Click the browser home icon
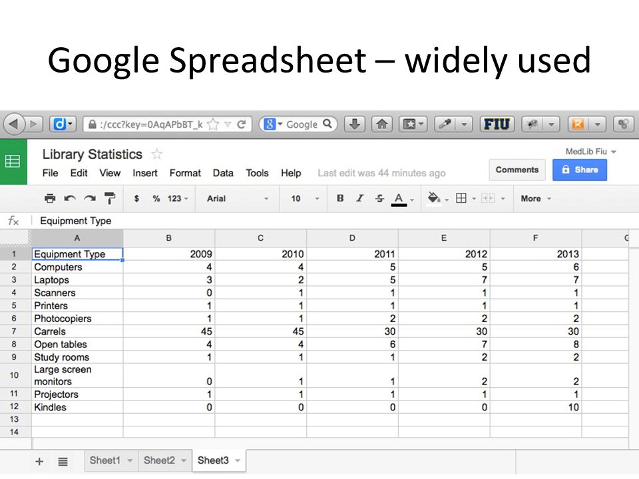The width and height of the screenshot is (639, 479). (x=382, y=124)
